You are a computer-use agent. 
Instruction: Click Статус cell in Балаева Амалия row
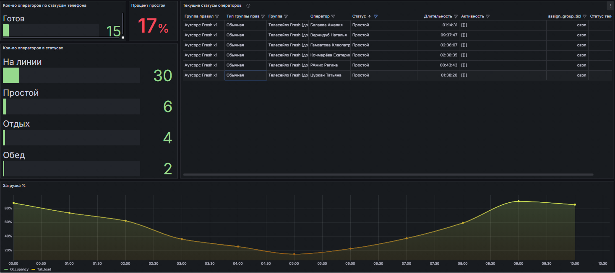[384, 25]
